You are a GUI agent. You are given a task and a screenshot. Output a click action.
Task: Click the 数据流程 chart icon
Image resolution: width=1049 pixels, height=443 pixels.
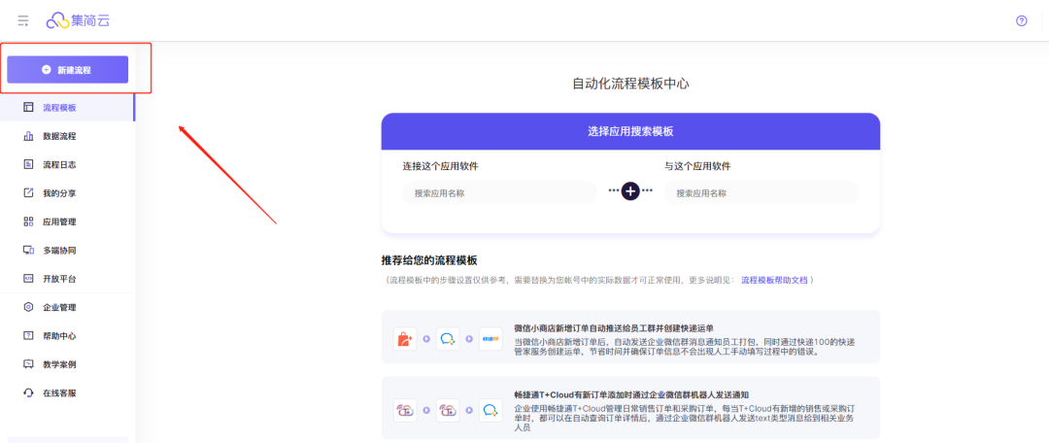click(x=28, y=136)
